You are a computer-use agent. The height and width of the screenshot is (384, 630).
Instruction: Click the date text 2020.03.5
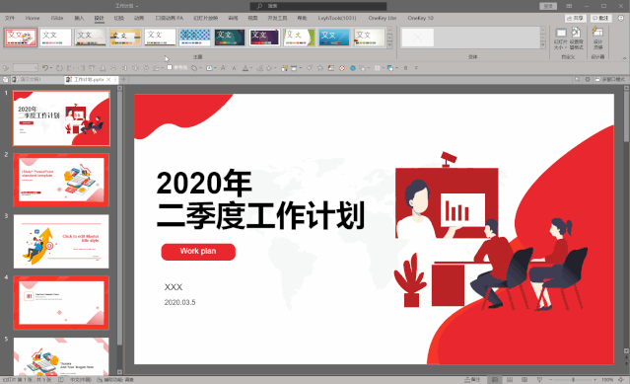179,302
